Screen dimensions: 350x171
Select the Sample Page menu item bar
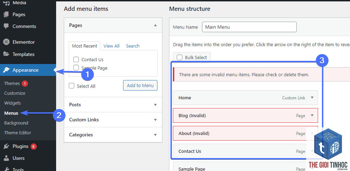[x=245, y=166]
